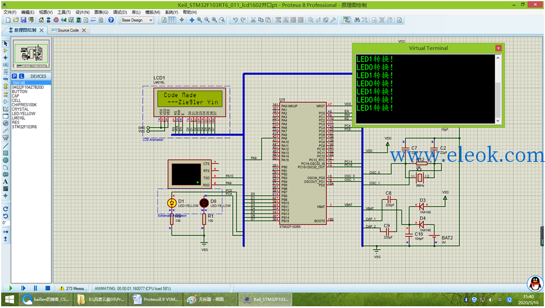Select 1N4148 in the devices list
545x308 pixels.
coord(31,83)
